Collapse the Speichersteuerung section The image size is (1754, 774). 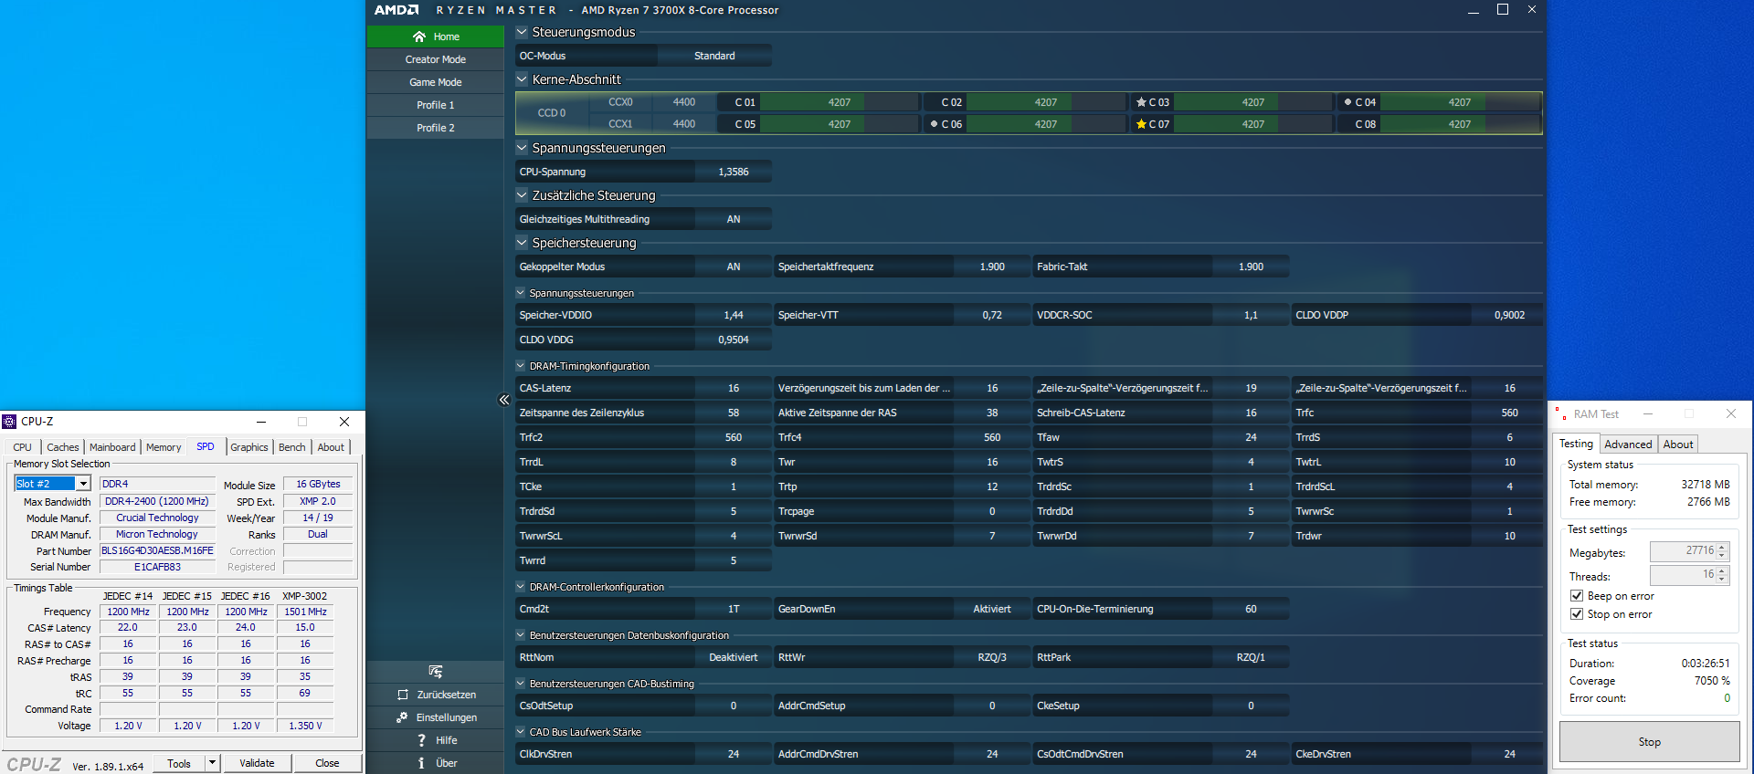(x=522, y=243)
